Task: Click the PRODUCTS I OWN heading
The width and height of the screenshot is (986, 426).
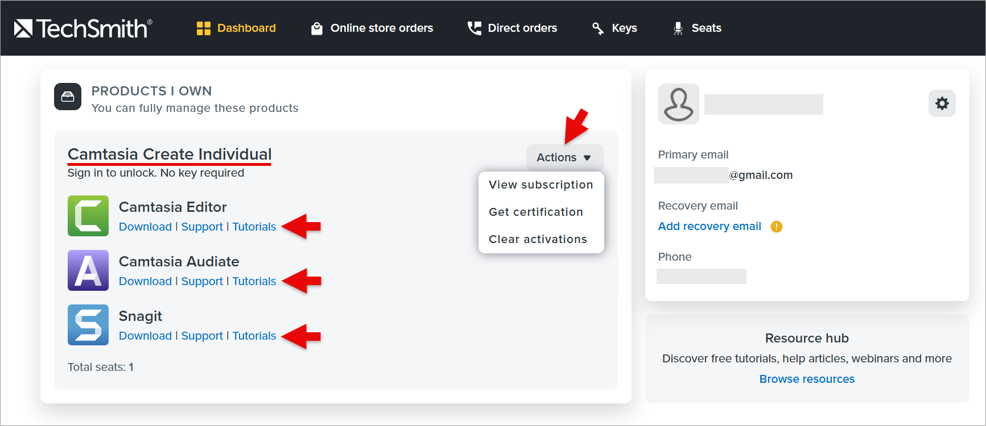Action: click(x=151, y=91)
